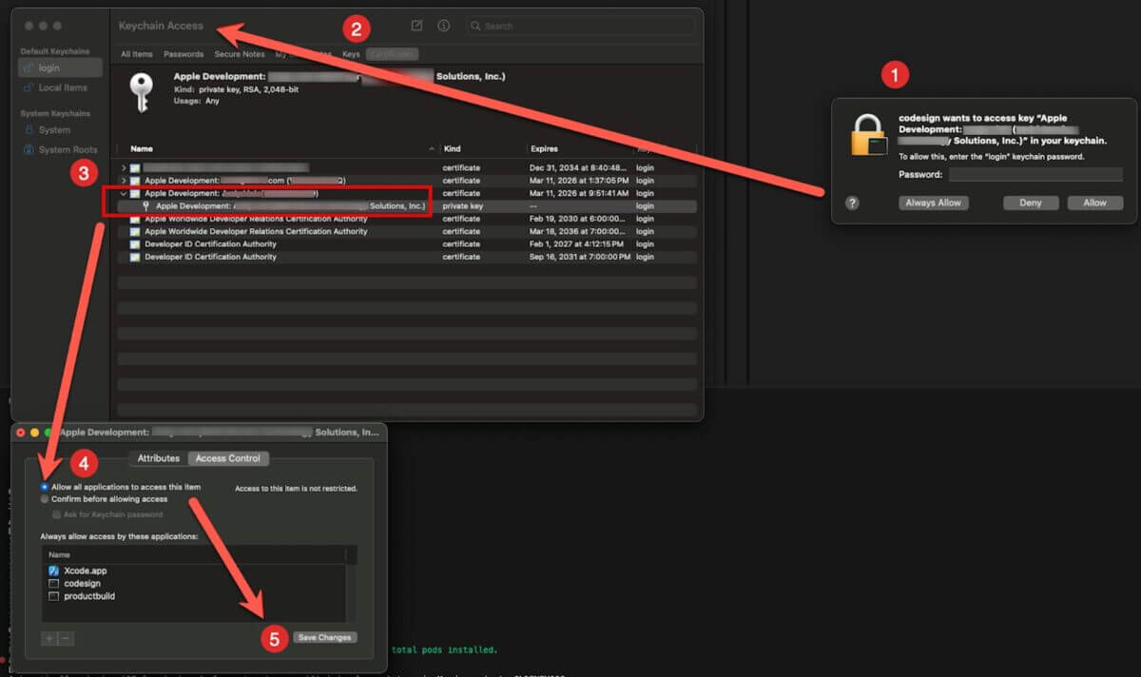Click the padlock icon in codesign dialog
This screenshot has width=1141, height=677.
867,135
